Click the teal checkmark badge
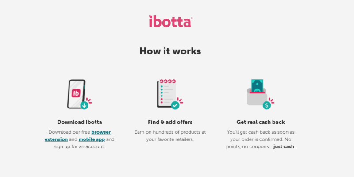This screenshot has height=177, width=354. [175, 105]
